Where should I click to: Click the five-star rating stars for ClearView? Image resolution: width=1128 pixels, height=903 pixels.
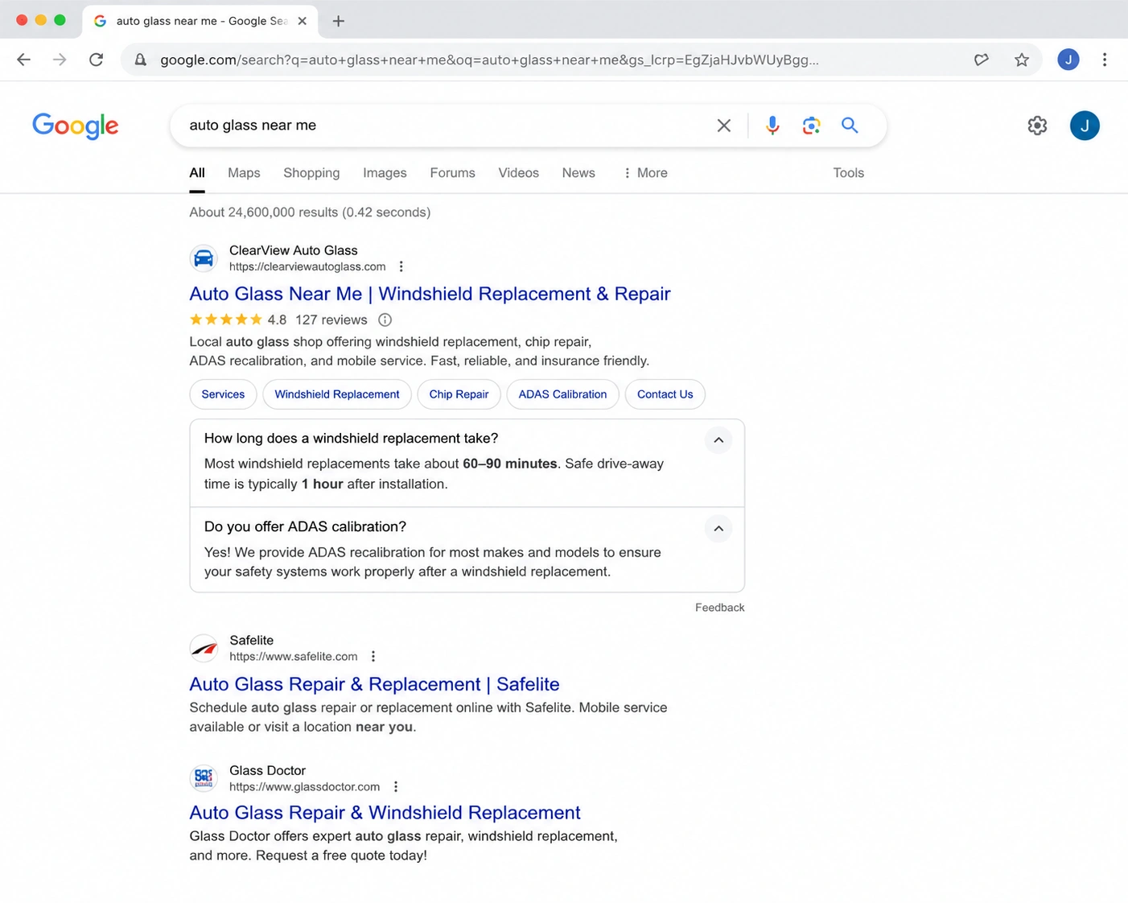click(x=226, y=320)
